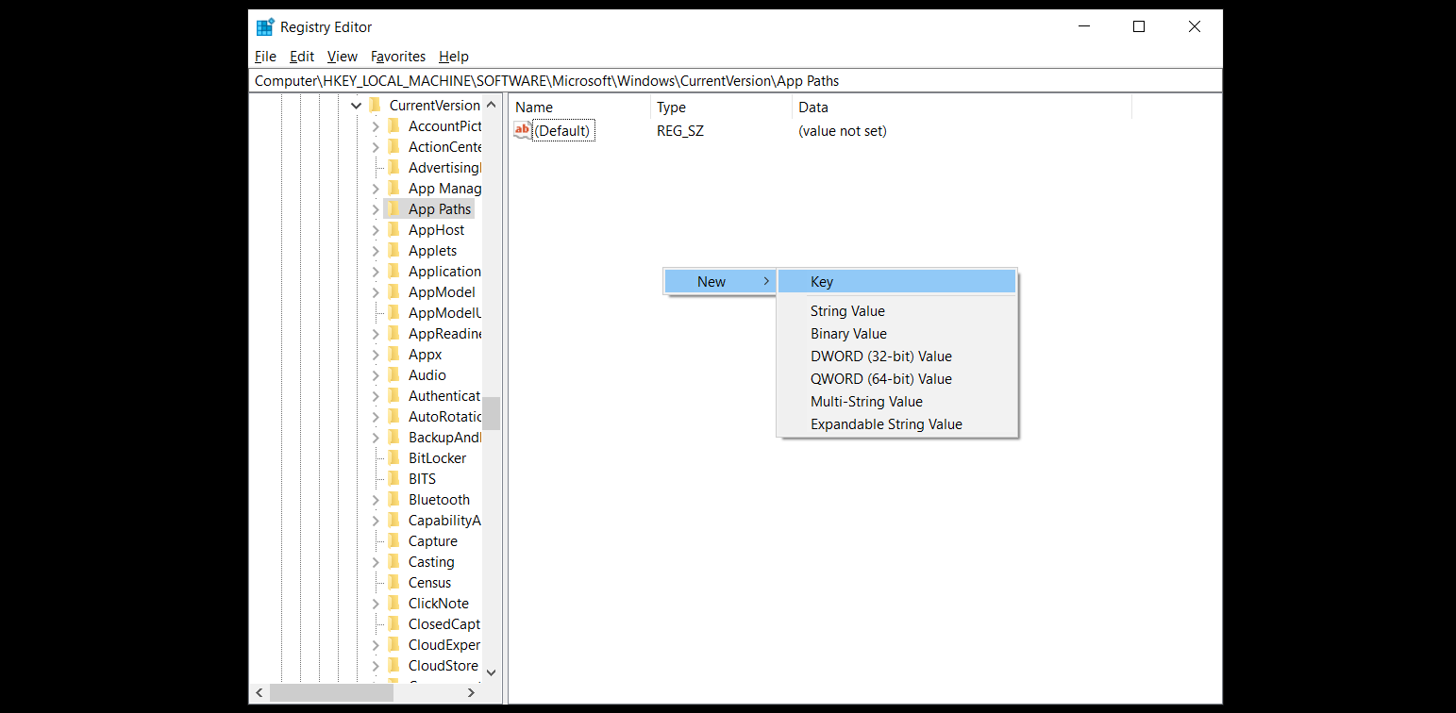This screenshot has height=713, width=1456.
Task: Select the Bluetooth tree key
Action: click(x=439, y=500)
